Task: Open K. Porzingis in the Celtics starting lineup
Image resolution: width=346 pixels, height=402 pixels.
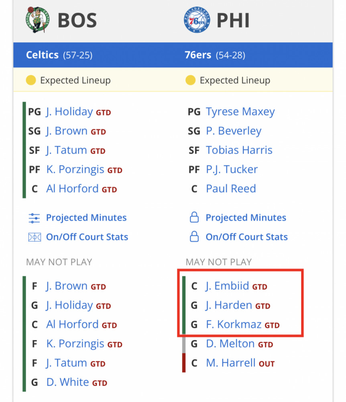Action: 75,170
